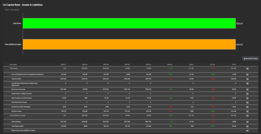Collapse Total Liabilities & Capital group
Viewport: 261px width, 134px height.
tap(6, 116)
